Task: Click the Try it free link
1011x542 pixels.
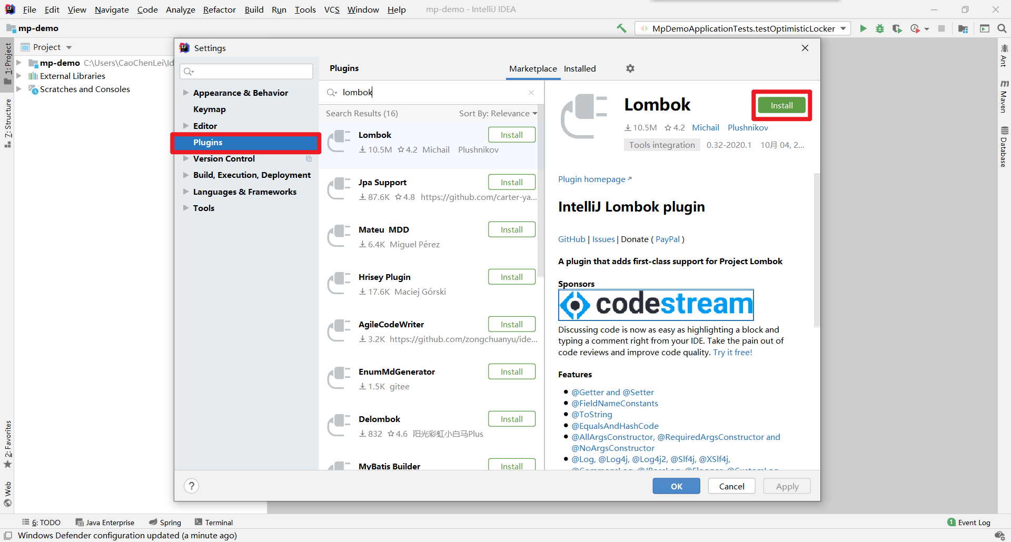Action: tap(733, 353)
